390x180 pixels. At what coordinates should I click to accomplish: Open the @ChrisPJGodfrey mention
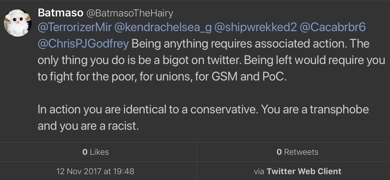pos(83,44)
